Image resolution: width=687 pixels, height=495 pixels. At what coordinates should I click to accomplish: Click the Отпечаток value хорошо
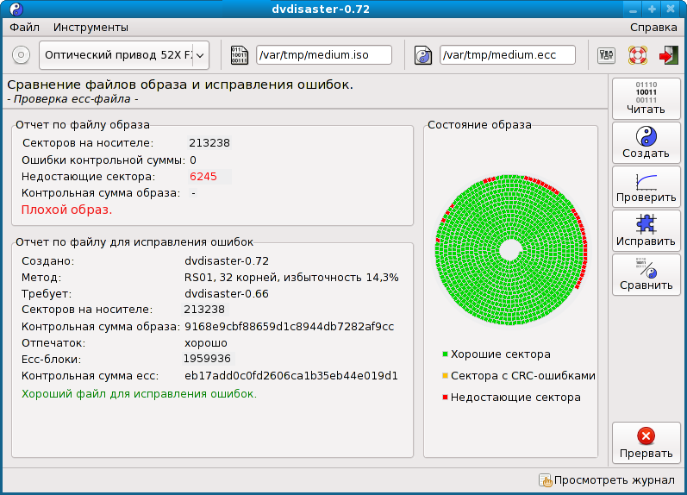coord(206,343)
